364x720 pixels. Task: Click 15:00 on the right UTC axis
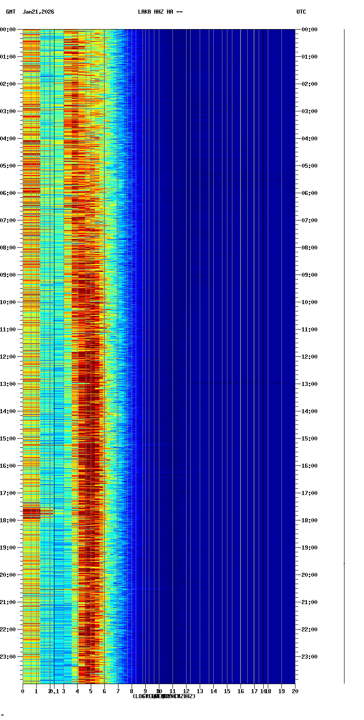tap(310, 439)
